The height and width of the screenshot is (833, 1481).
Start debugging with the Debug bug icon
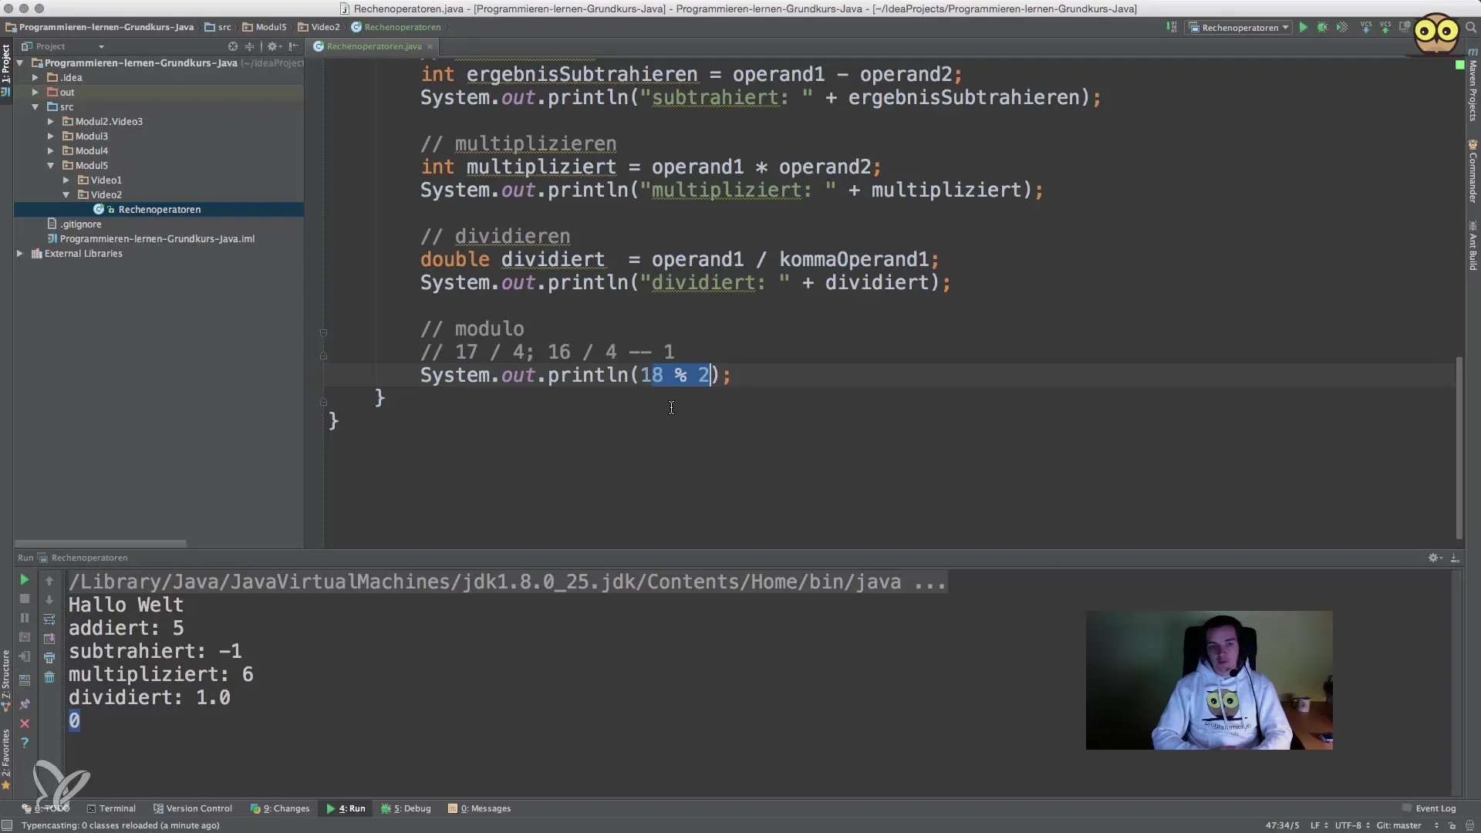click(1322, 28)
